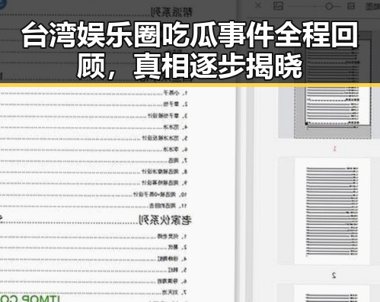
Task: Open contents entry numbered 9
Action: (164, 182)
